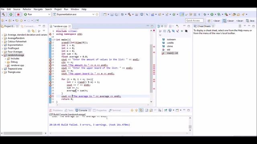Toggle Link with Editor in Project Explorer
257x144 pixels.
coord(33,31)
